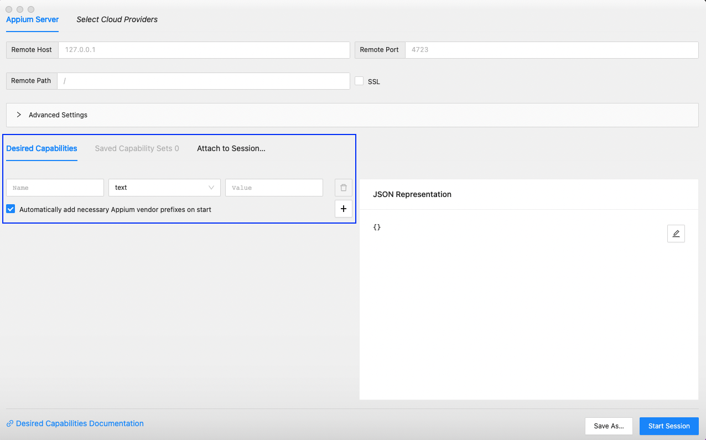Enable the SSL checkbox
The image size is (706, 440).
[359, 81]
